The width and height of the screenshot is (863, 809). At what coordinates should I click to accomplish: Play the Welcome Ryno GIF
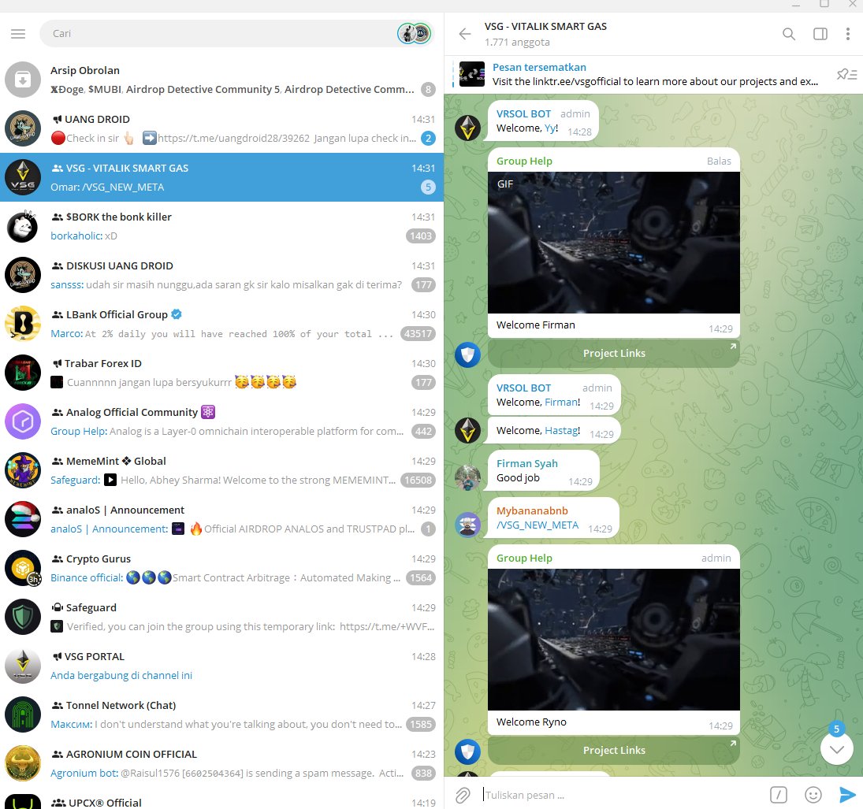click(x=614, y=640)
